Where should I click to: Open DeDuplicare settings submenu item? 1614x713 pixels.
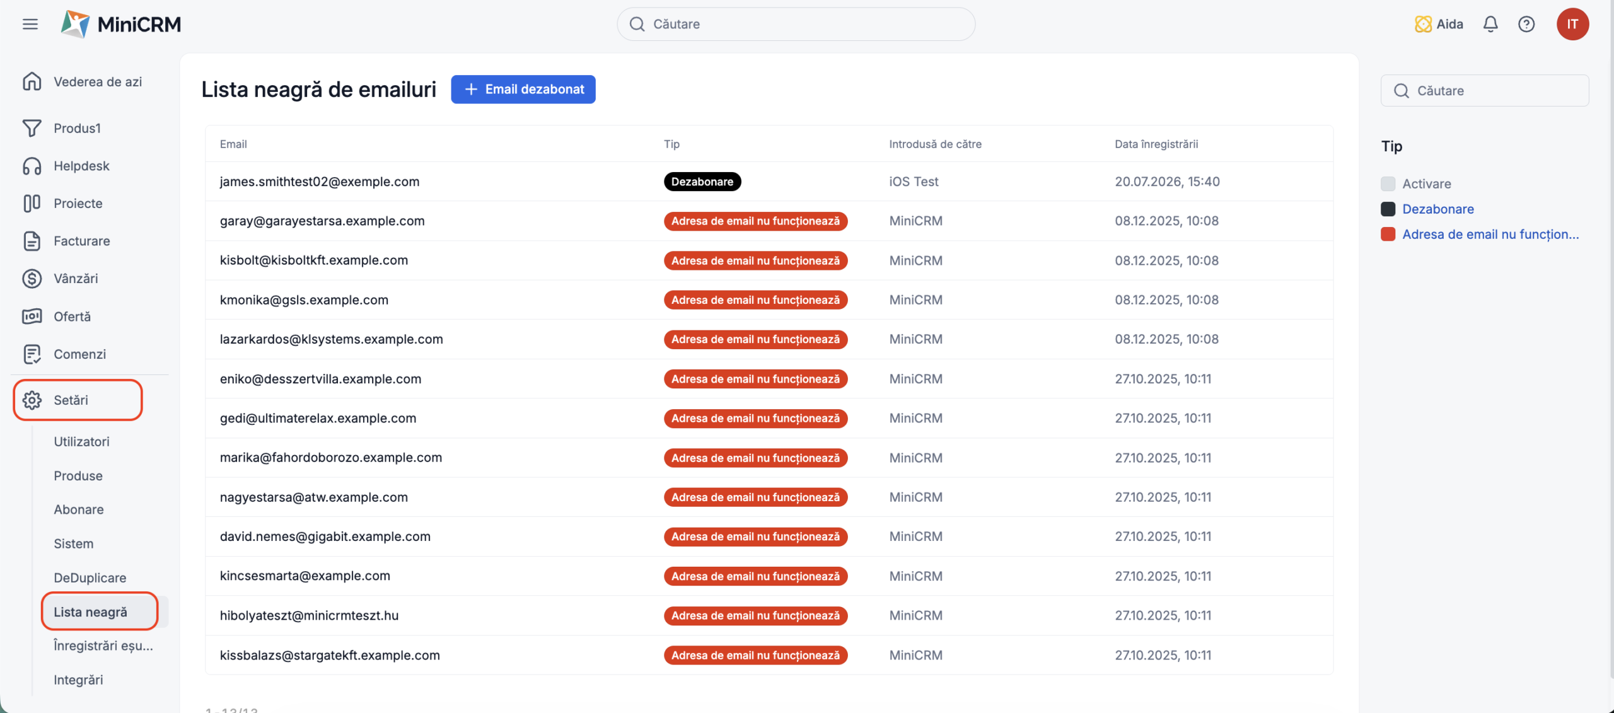coord(90,577)
